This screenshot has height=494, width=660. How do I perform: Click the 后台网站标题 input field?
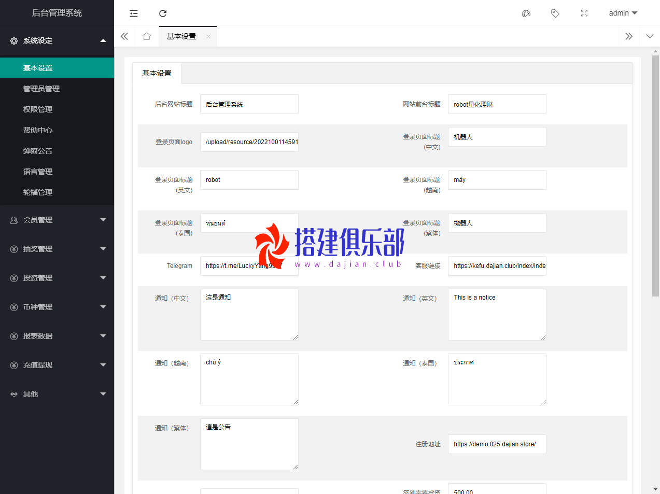click(x=249, y=104)
